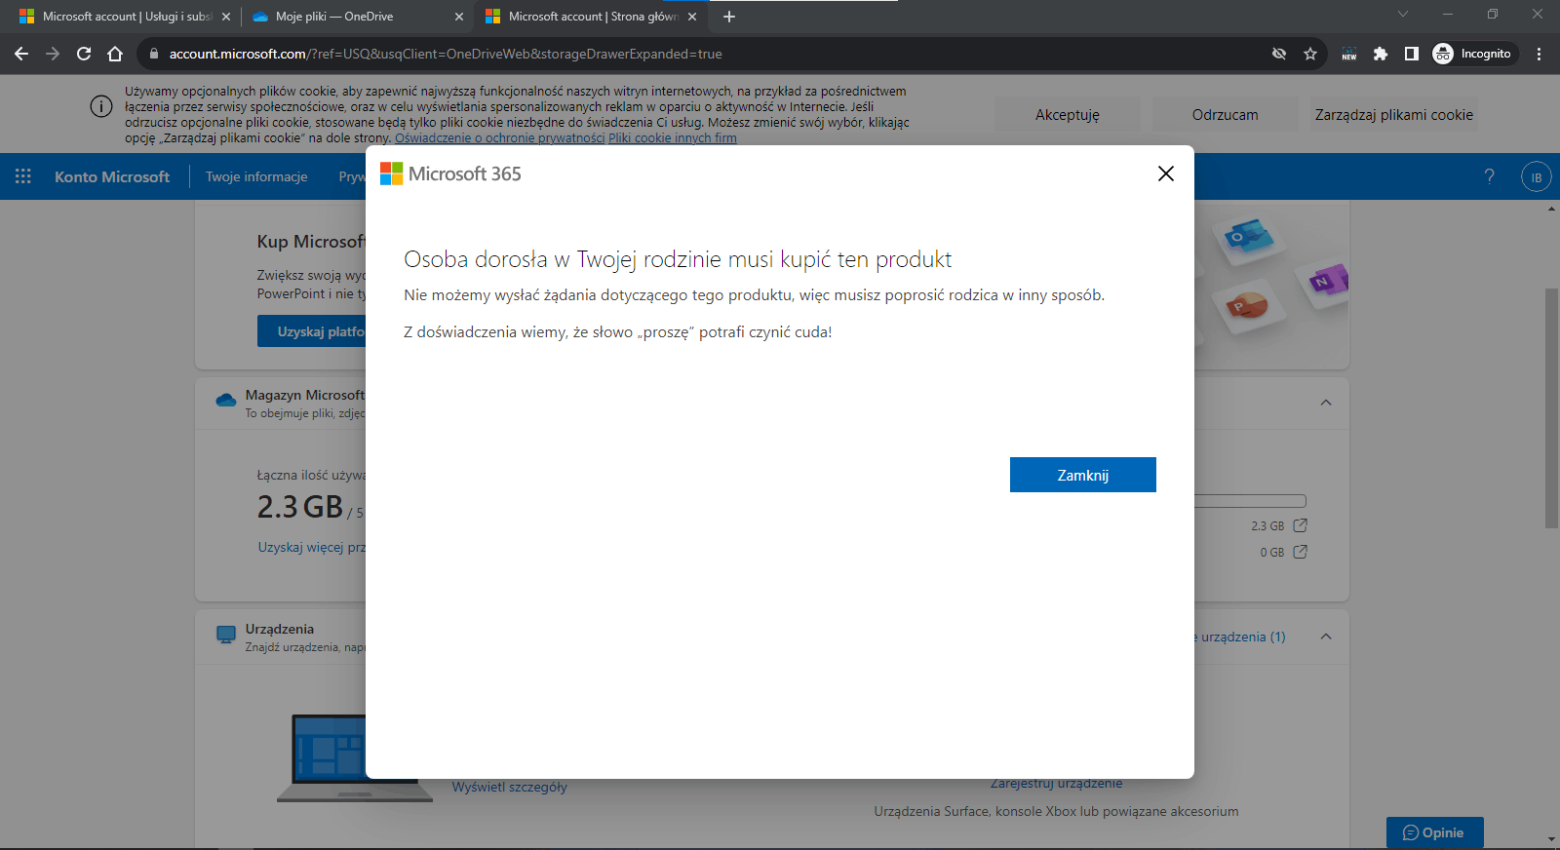Click the OneDrive cloud storage icon
Screen dimensions: 1560x850
point(225,400)
